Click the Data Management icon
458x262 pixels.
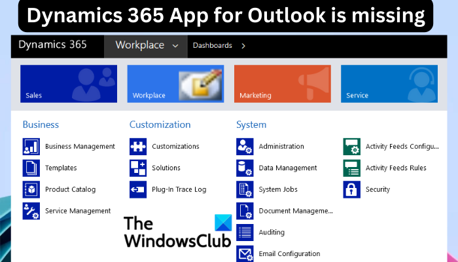245,168
